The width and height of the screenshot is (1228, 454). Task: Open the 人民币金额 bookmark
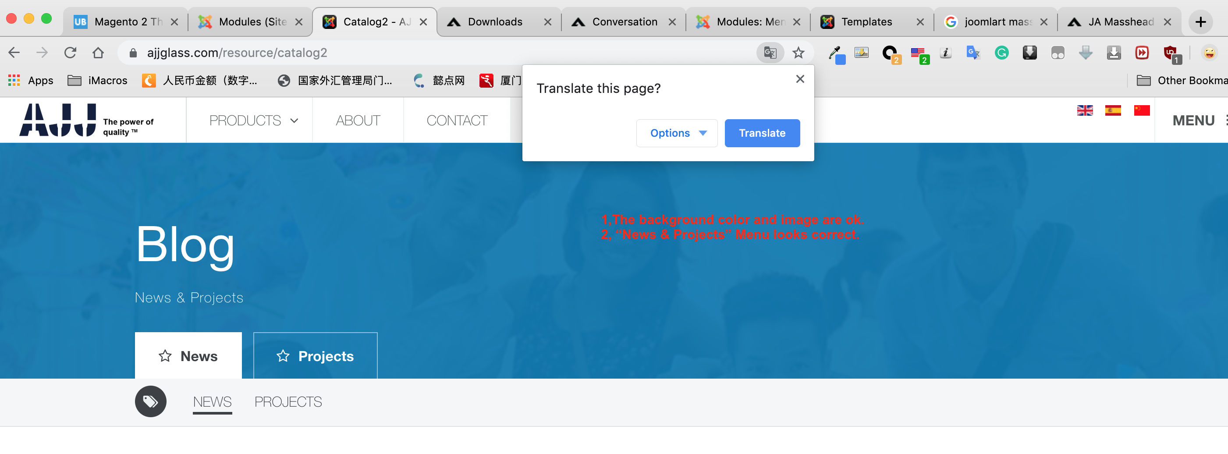click(x=200, y=80)
